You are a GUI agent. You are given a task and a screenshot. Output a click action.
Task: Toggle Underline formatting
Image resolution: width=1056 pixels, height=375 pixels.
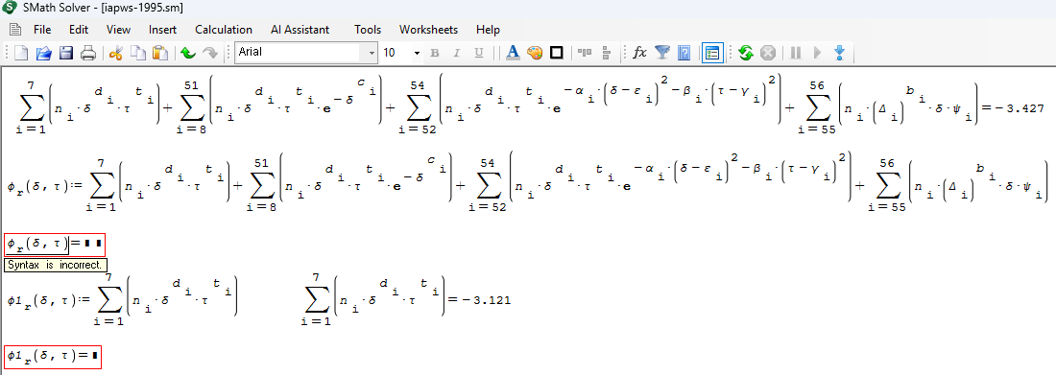[x=479, y=53]
